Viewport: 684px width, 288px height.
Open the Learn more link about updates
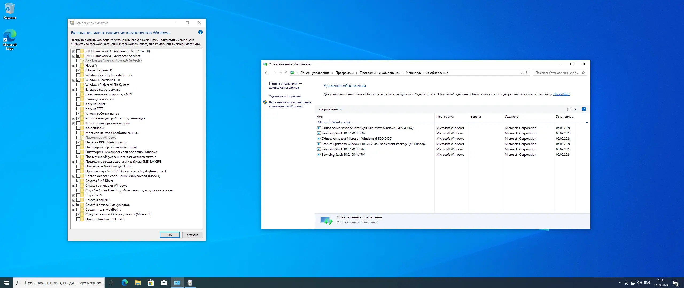pyautogui.click(x=561, y=94)
